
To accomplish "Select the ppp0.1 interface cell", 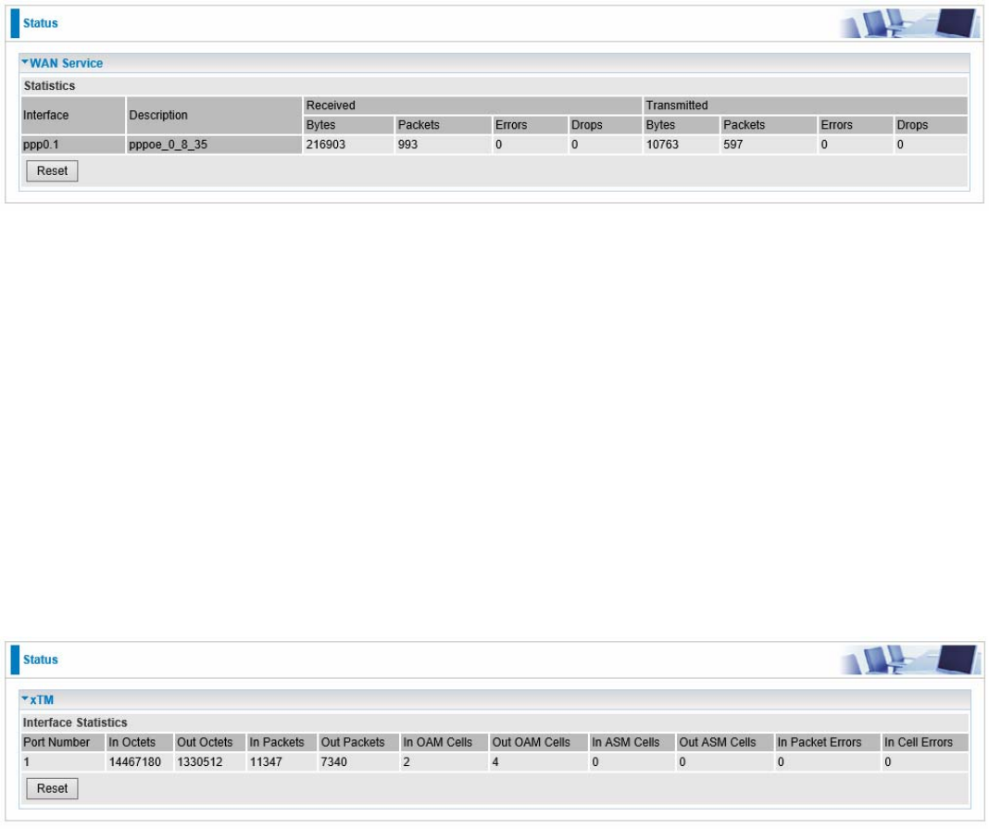I will click(73, 144).
